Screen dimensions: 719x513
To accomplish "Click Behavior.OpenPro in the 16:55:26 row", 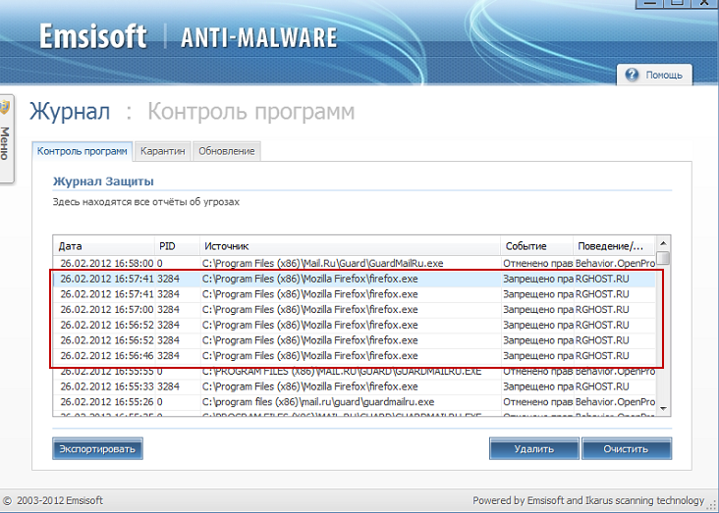I will point(615,402).
